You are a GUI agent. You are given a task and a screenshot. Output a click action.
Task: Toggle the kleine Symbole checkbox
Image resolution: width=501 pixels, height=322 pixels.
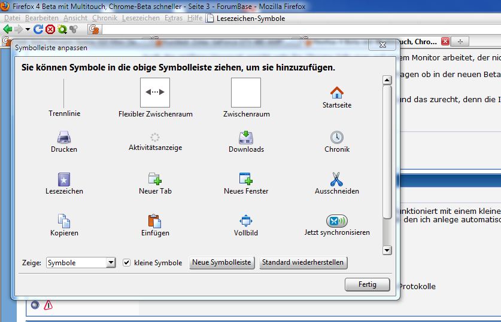coord(126,262)
